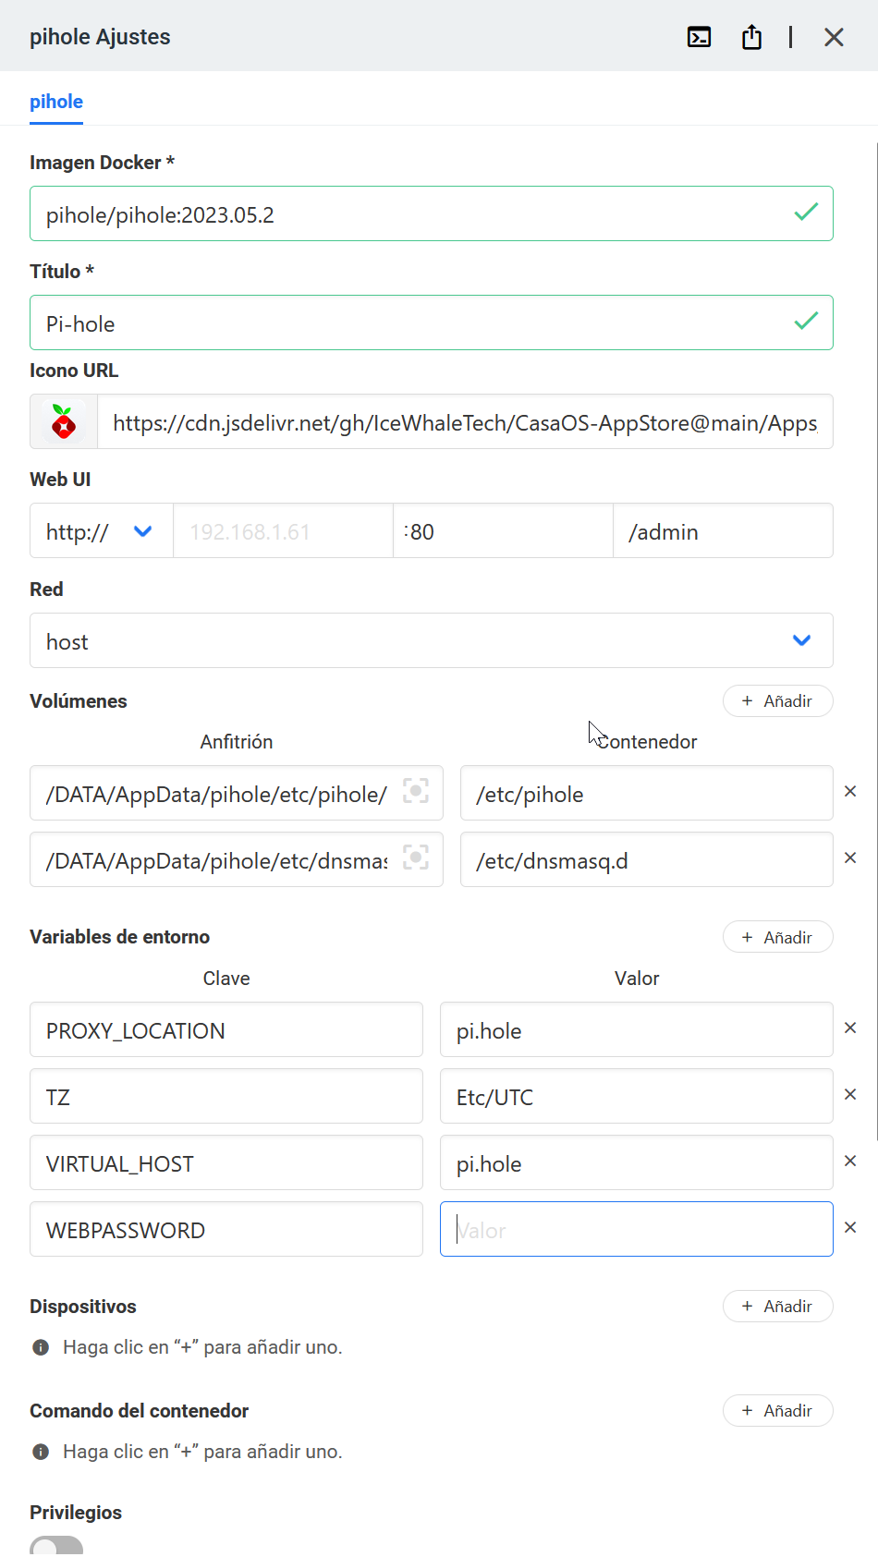Edit the VIRTUAL_HOST value pi.hole
The height and width of the screenshot is (1557, 878).
tap(637, 1163)
